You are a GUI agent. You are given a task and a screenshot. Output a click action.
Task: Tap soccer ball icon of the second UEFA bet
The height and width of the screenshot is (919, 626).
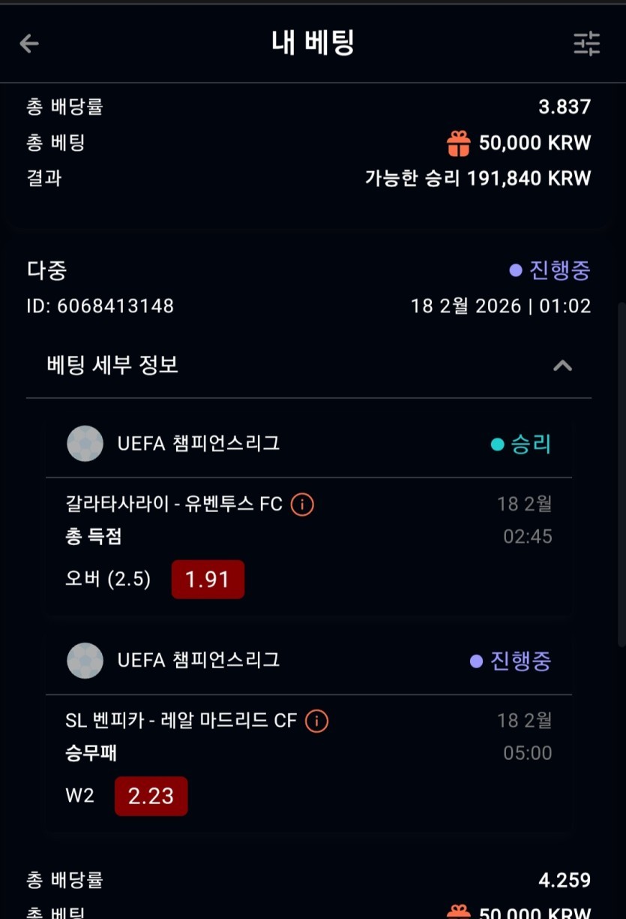(x=85, y=661)
